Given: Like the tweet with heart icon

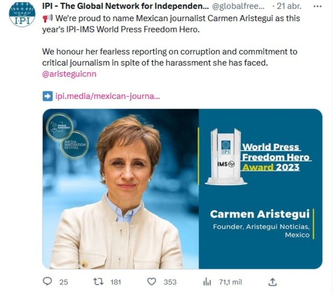Looking at the screenshot, I should pyautogui.click(x=152, y=282).
